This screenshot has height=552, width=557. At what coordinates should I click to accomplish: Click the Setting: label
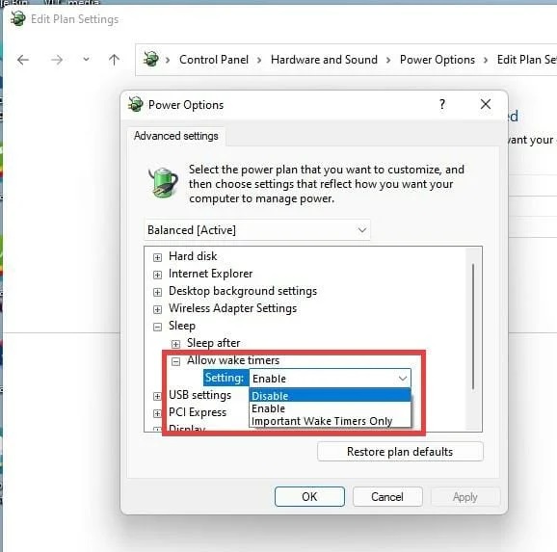point(225,378)
